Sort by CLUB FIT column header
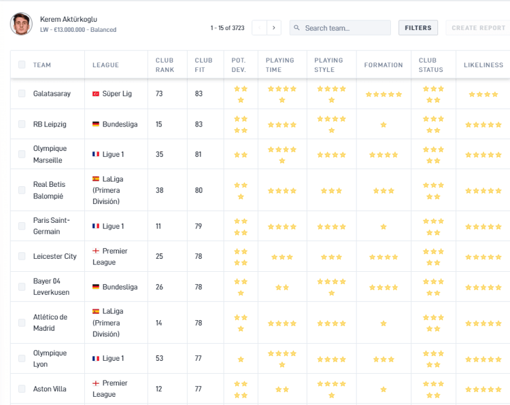Image resolution: width=510 pixels, height=405 pixels. pyautogui.click(x=203, y=65)
